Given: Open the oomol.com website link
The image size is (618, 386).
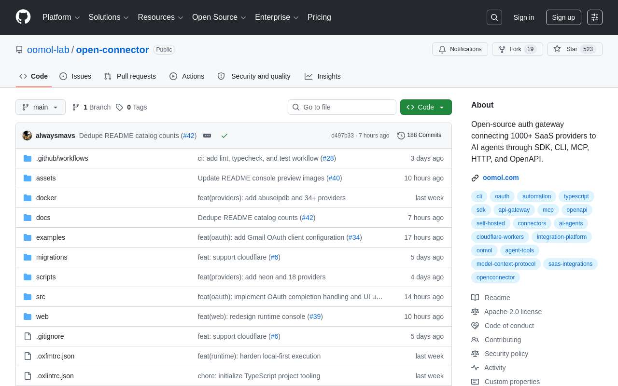Looking at the screenshot, I should point(501,178).
